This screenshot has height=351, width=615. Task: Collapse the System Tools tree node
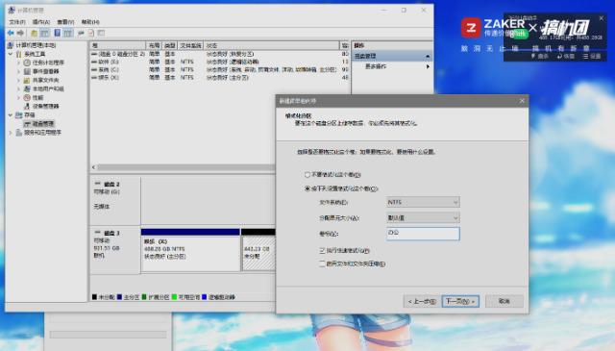[11, 54]
